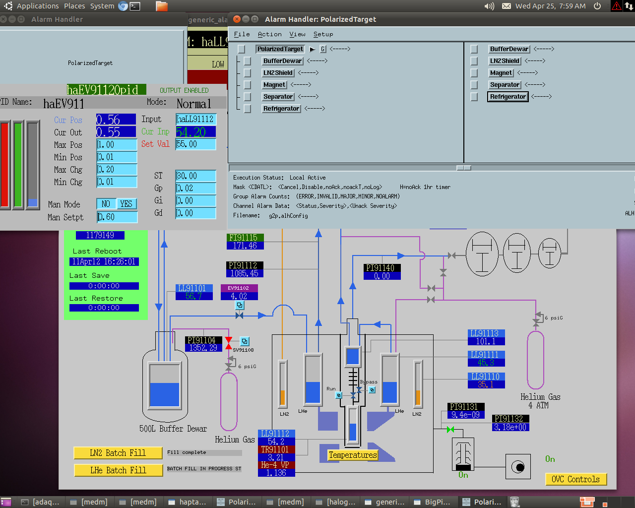The image size is (635, 508).
Task: Edit the Man Setpt field showing 0.60
Action: [117, 217]
